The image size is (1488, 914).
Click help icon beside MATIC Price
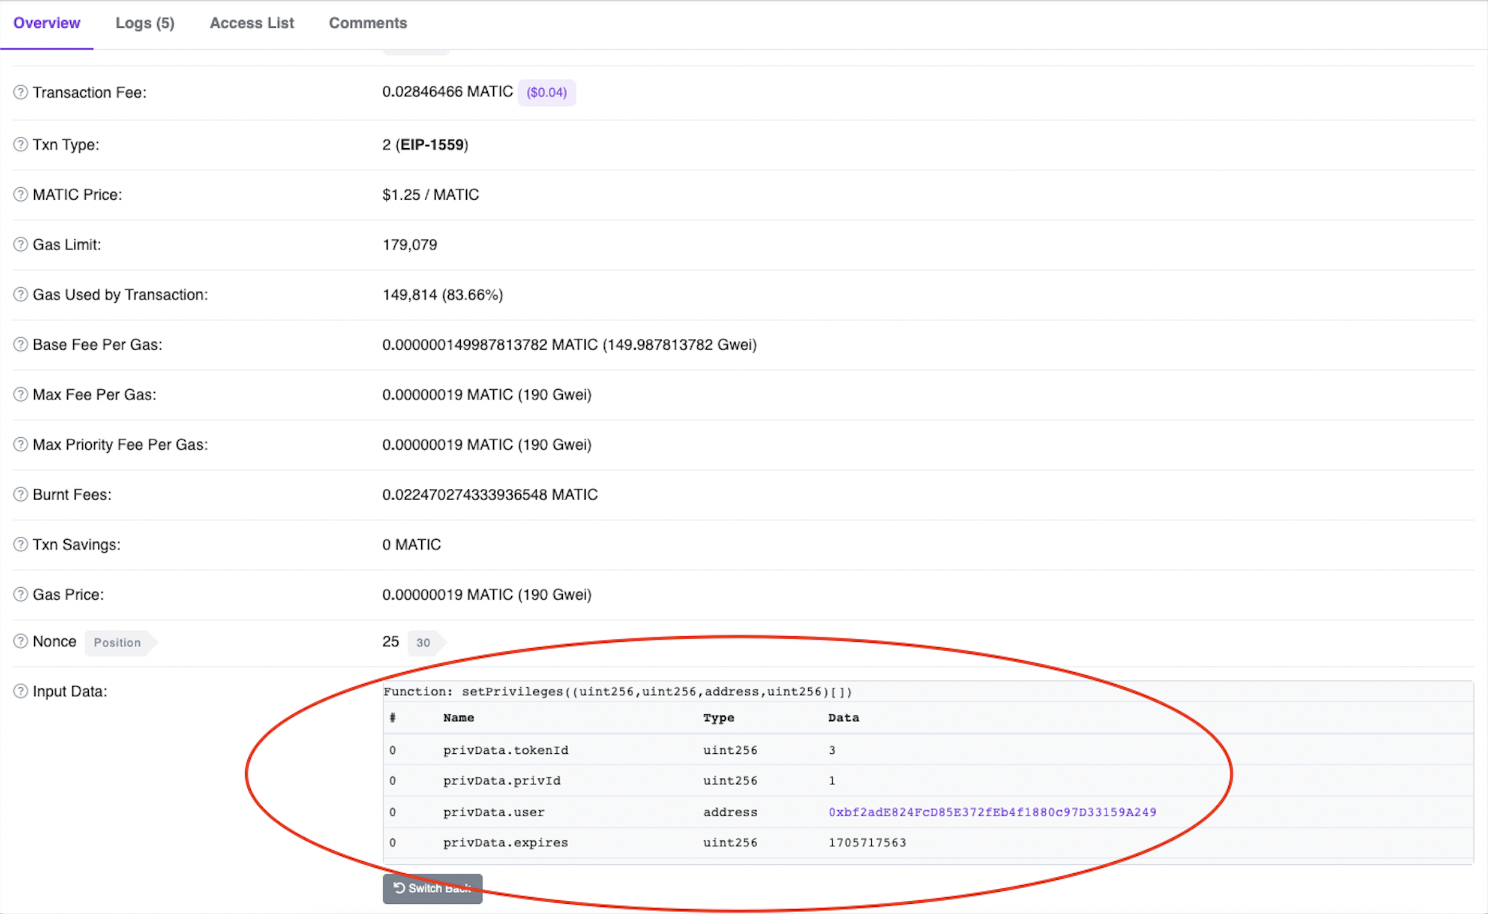pos(20,195)
